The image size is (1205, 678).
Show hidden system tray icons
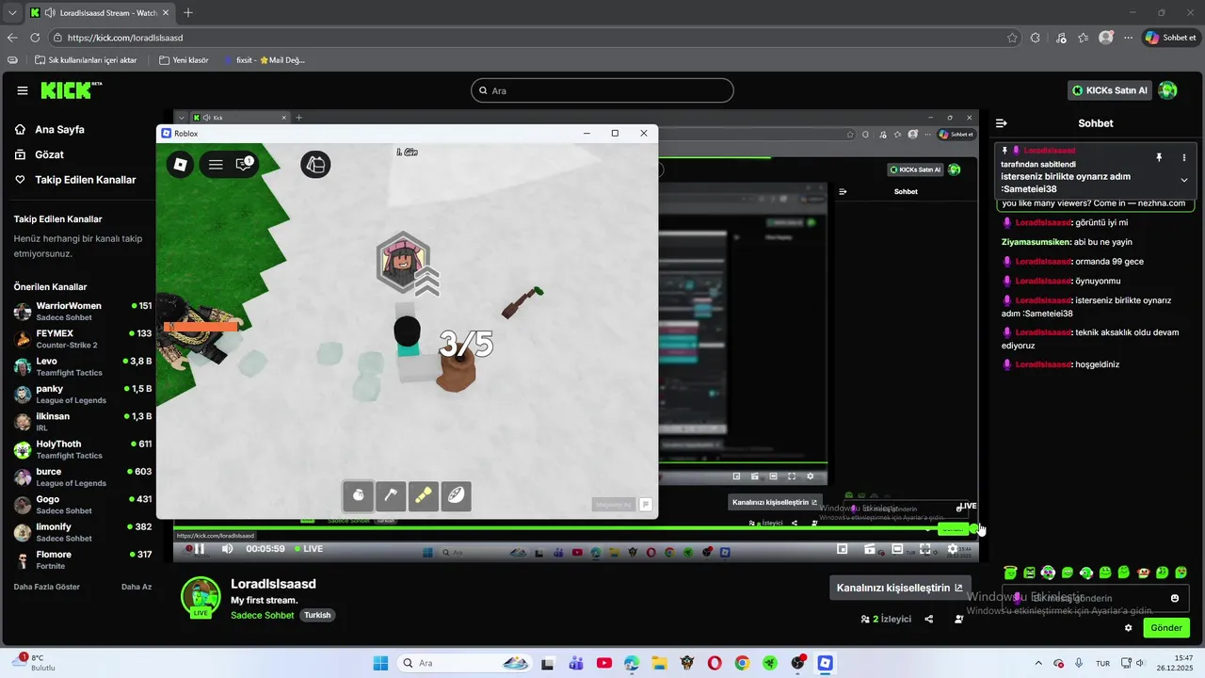point(1038,663)
